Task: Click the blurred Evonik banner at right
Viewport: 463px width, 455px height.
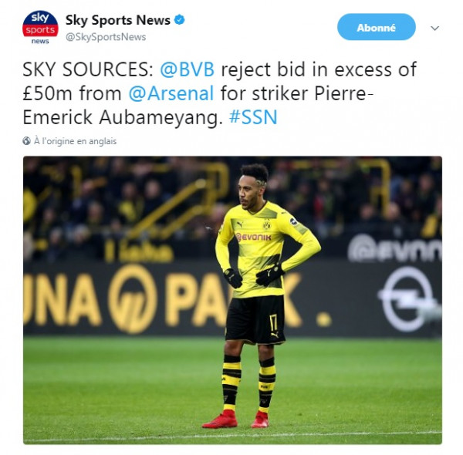Action: [395, 249]
